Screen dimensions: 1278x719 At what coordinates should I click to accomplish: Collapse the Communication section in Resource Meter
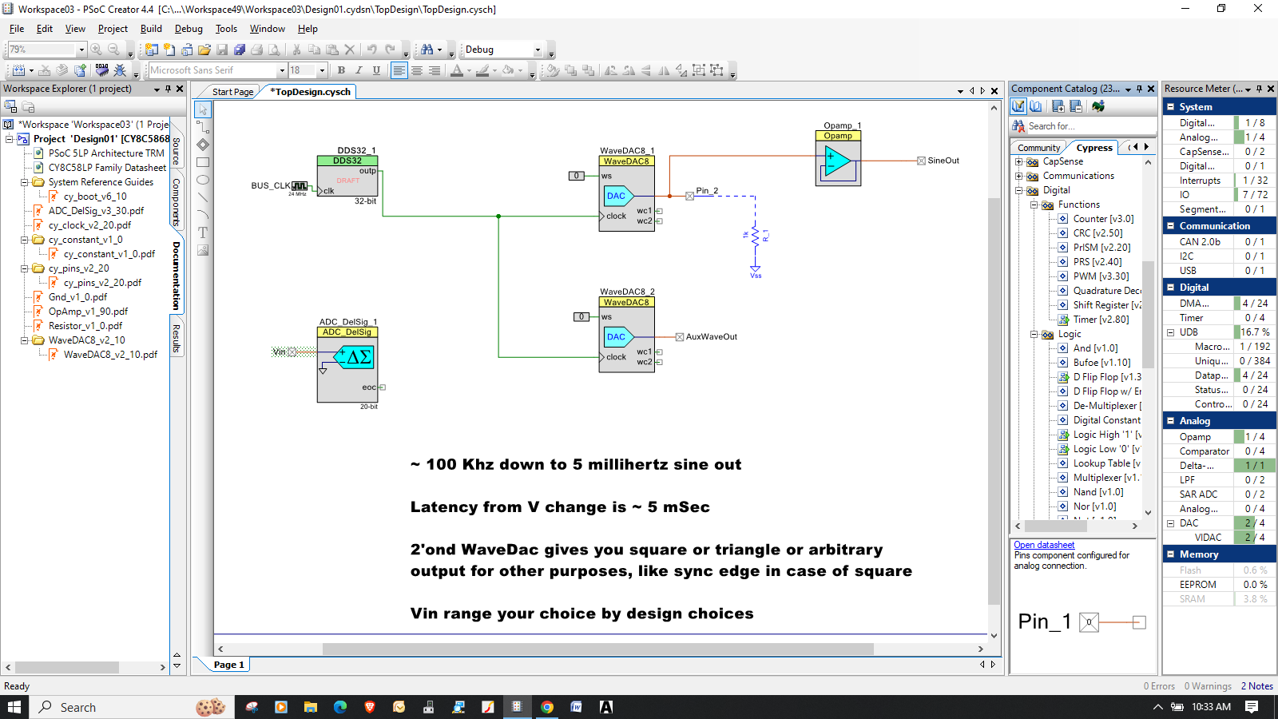[1170, 226]
